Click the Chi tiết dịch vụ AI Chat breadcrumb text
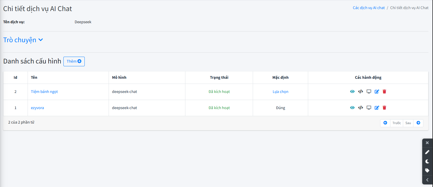The width and height of the screenshot is (433, 187). tap(409, 8)
